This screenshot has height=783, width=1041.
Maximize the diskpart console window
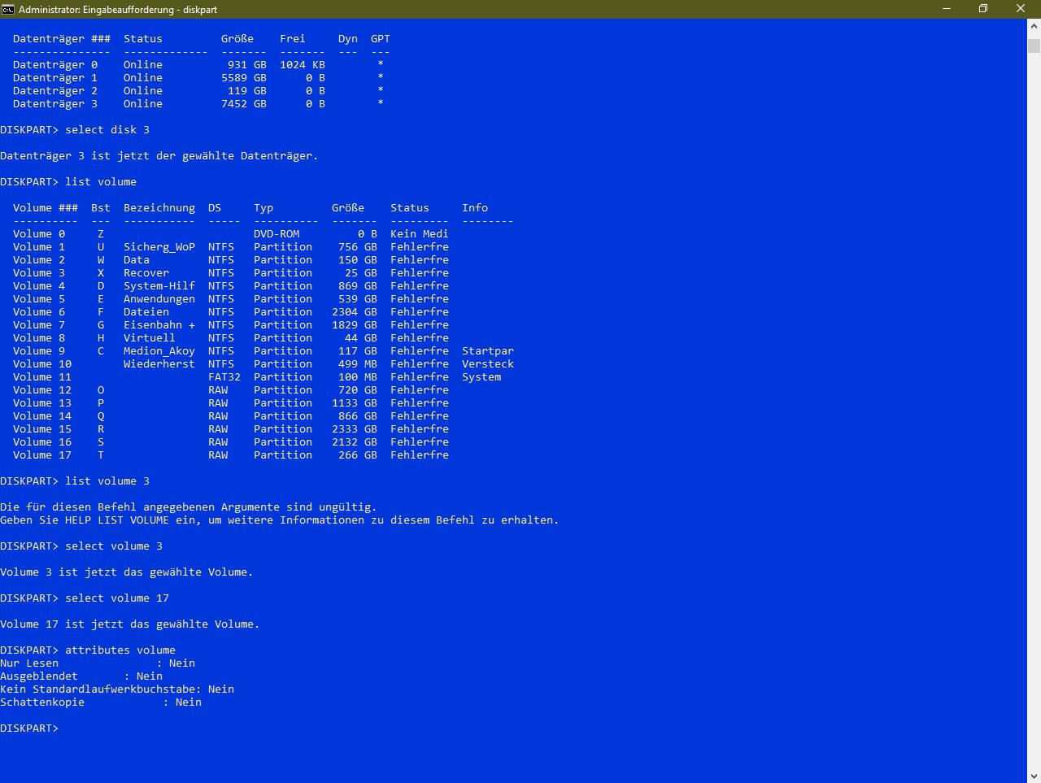coord(983,9)
